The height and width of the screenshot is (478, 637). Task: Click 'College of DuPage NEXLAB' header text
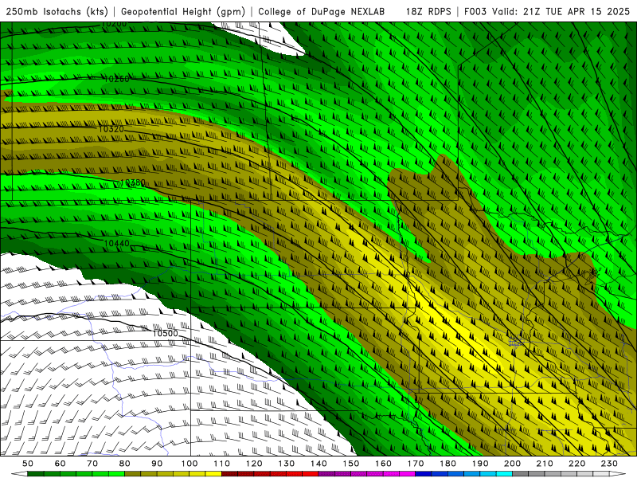pyautogui.click(x=321, y=11)
